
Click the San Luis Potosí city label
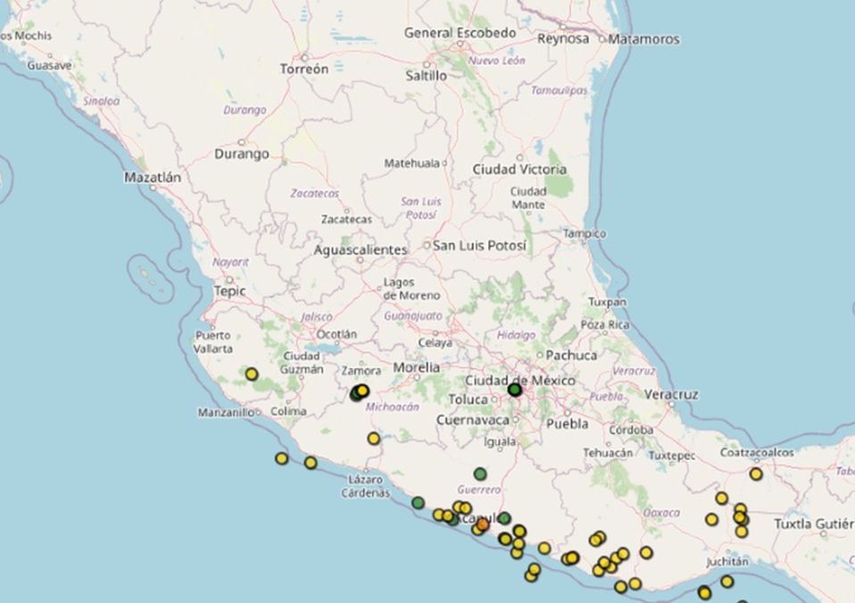click(x=479, y=246)
